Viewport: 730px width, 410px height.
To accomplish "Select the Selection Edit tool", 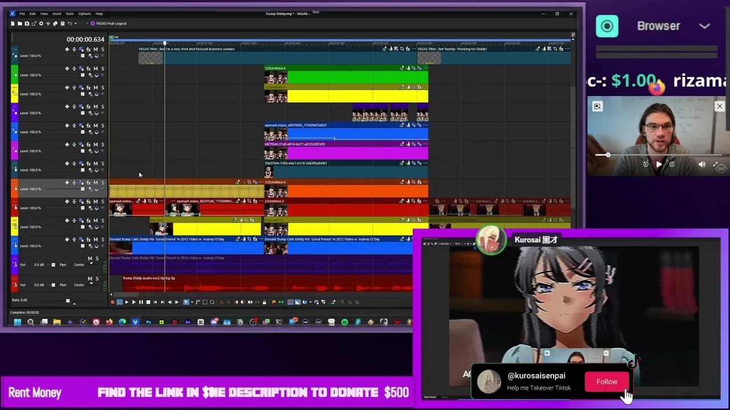I will [205, 302].
